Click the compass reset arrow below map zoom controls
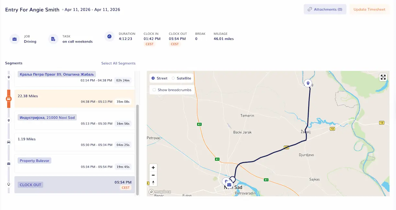Viewport: 396px width, 210px height. (153, 182)
